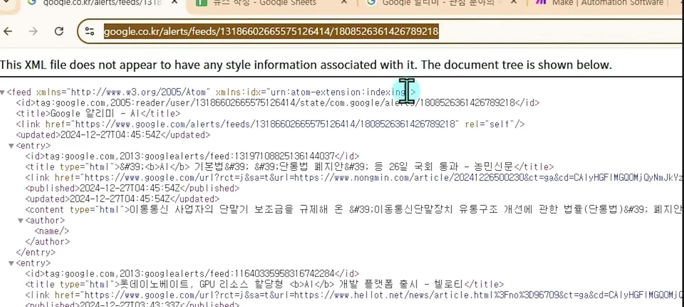Click the empty name tag
The image size is (684, 307).
click(x=52, y=231)
